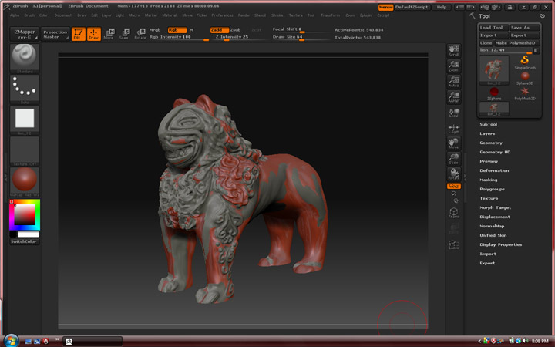Click the Load Tool button

[492, 27]
